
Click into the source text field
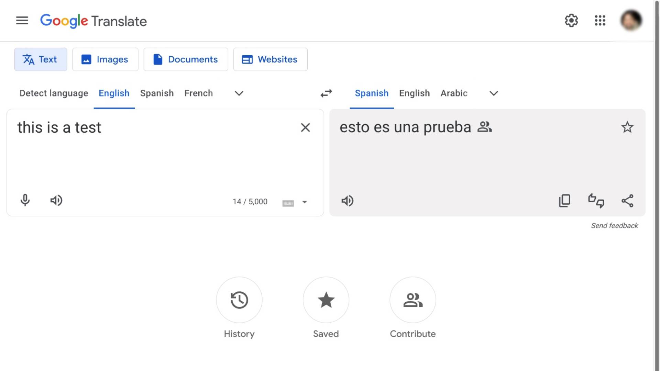click(x=155, y=155)
